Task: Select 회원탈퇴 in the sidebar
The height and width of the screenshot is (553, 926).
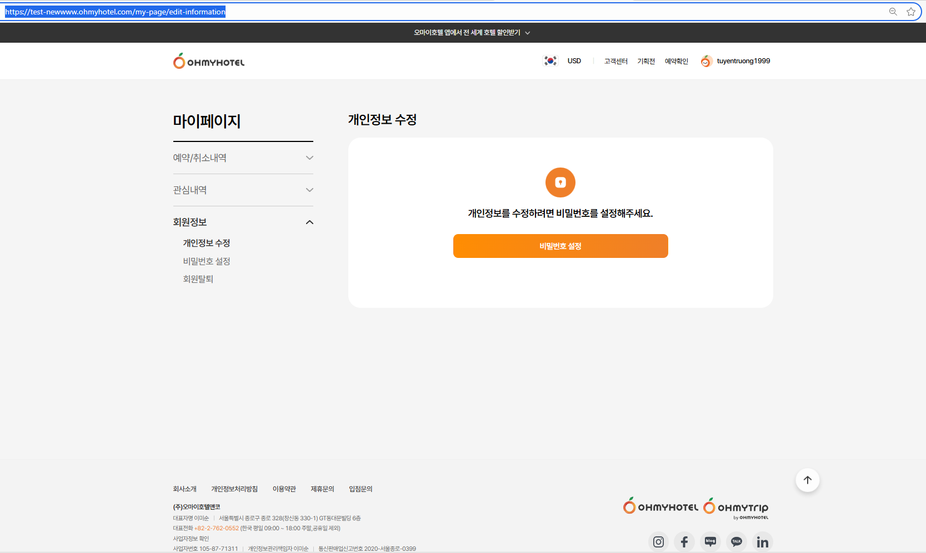Action: tap(198, 279)
